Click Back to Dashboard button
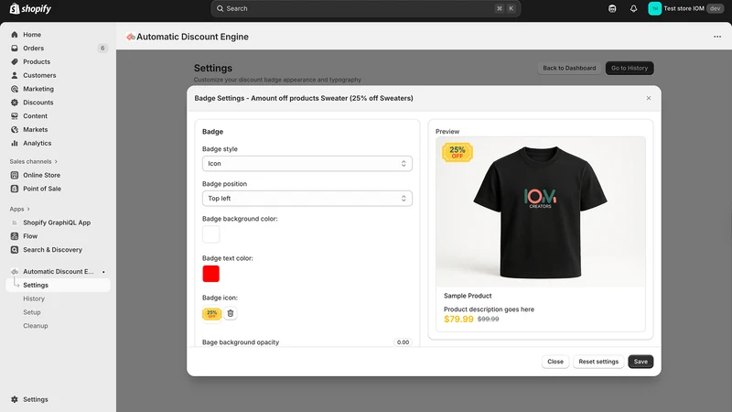Image resolution: width=732 pixels, height=412 pixels. click(x=569, y=68)
